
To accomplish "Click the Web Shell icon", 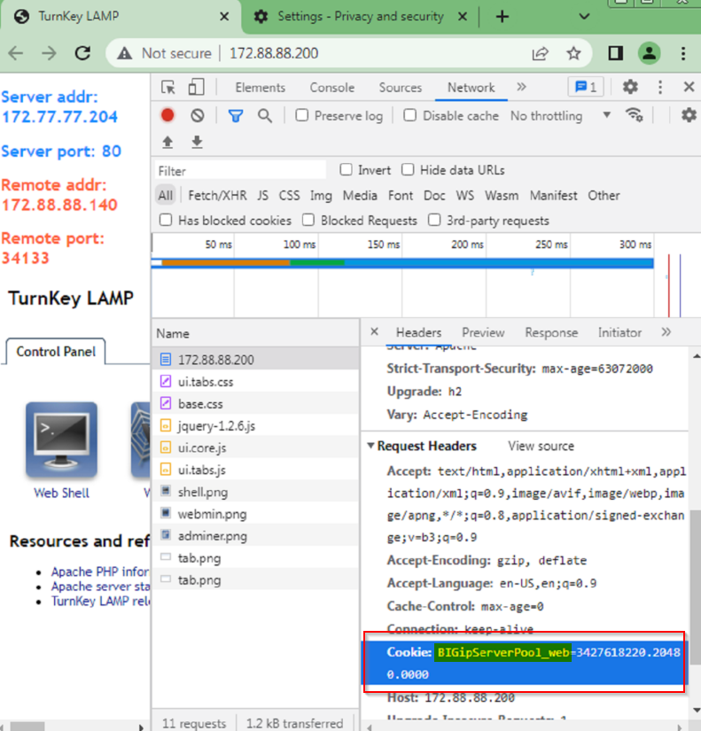I will point(61,440).
